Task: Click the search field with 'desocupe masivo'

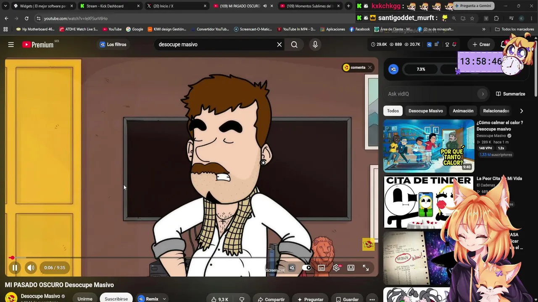Action: pos(214,44)
